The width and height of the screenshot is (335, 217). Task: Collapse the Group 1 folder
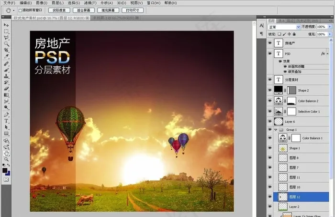click(276, 130)
